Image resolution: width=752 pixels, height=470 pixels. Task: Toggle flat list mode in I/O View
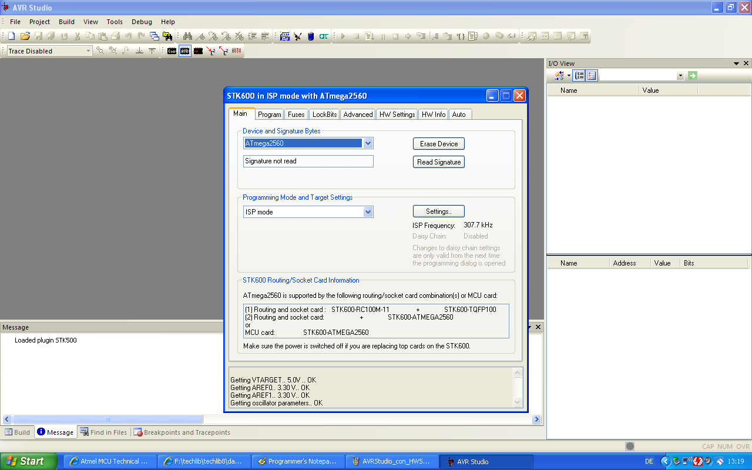coord(592,76)
